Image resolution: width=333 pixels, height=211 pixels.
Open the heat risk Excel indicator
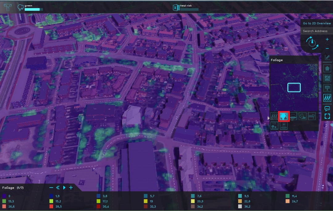point(176,8)
